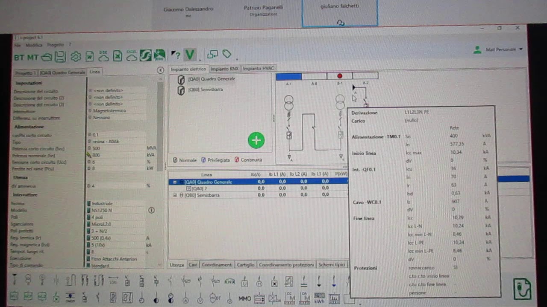Toggle the Continuità supply filter
The width and height of the screenshot is (547, 307).
click(x=248, y=160)
